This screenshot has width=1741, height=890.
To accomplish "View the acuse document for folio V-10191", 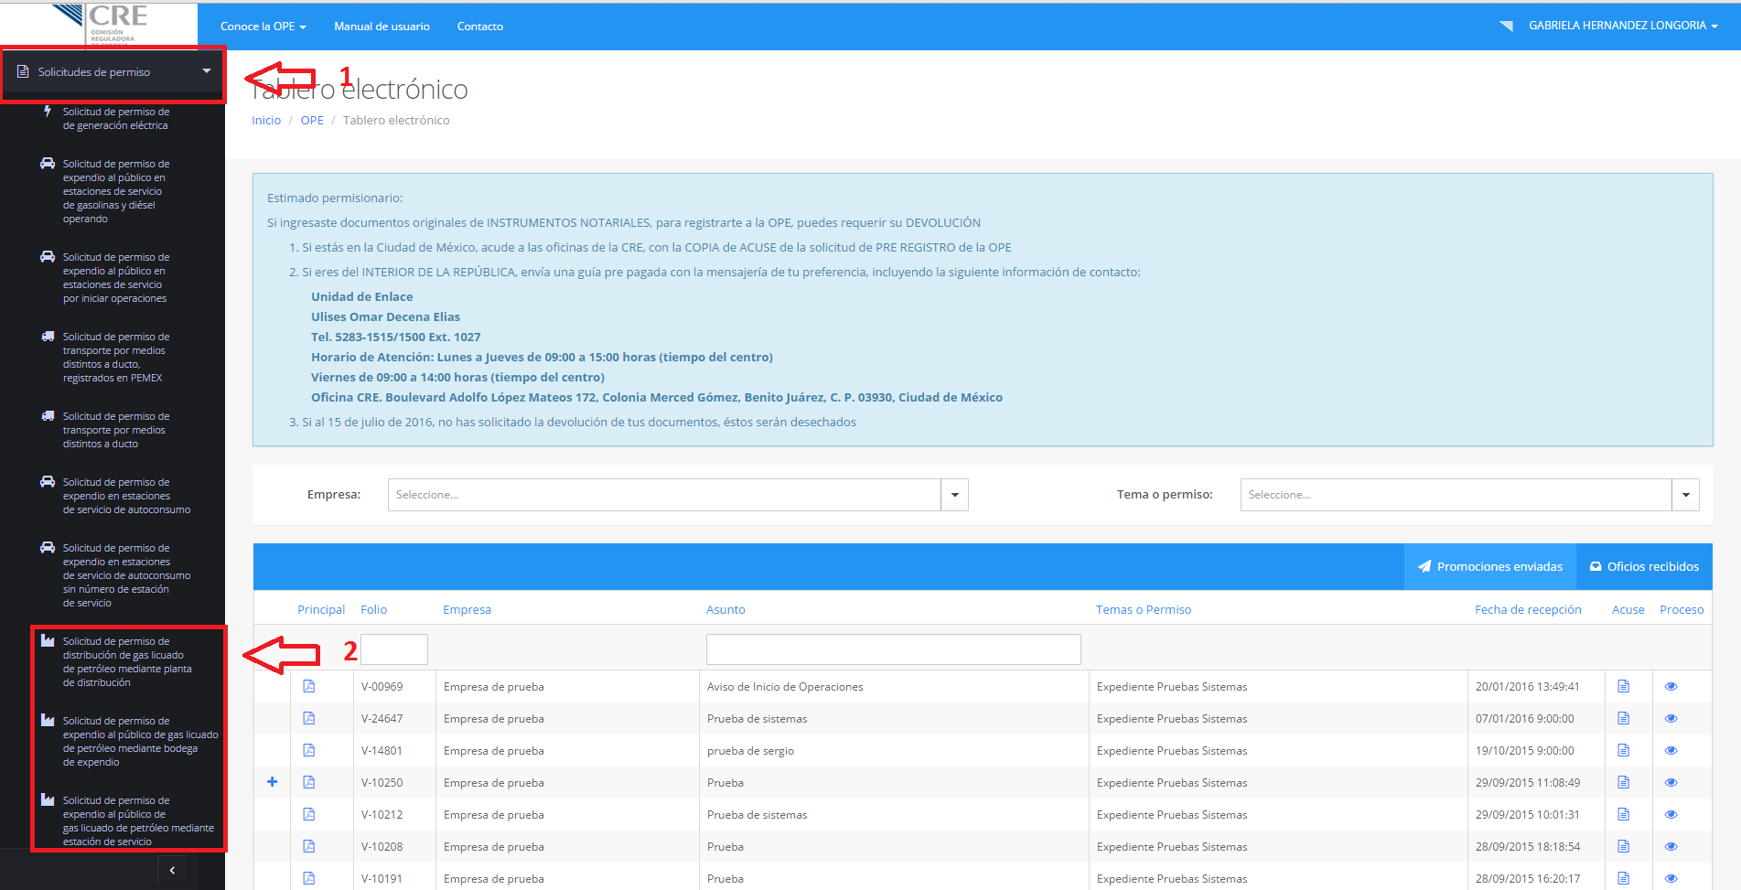I will click(1624, 878).
